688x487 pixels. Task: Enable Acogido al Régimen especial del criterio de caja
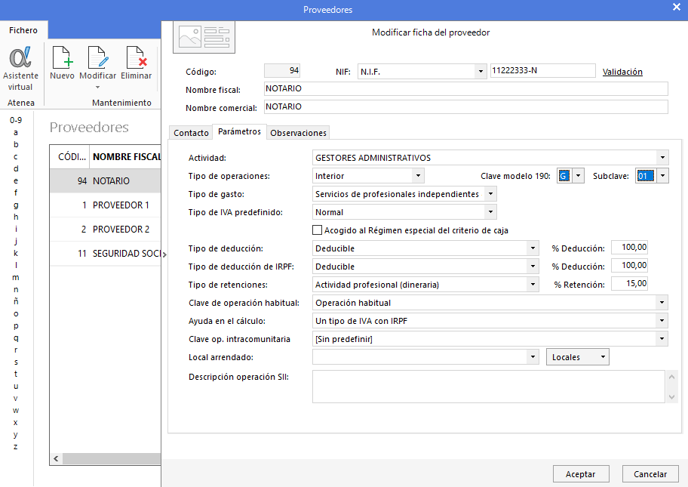(317, 230)
